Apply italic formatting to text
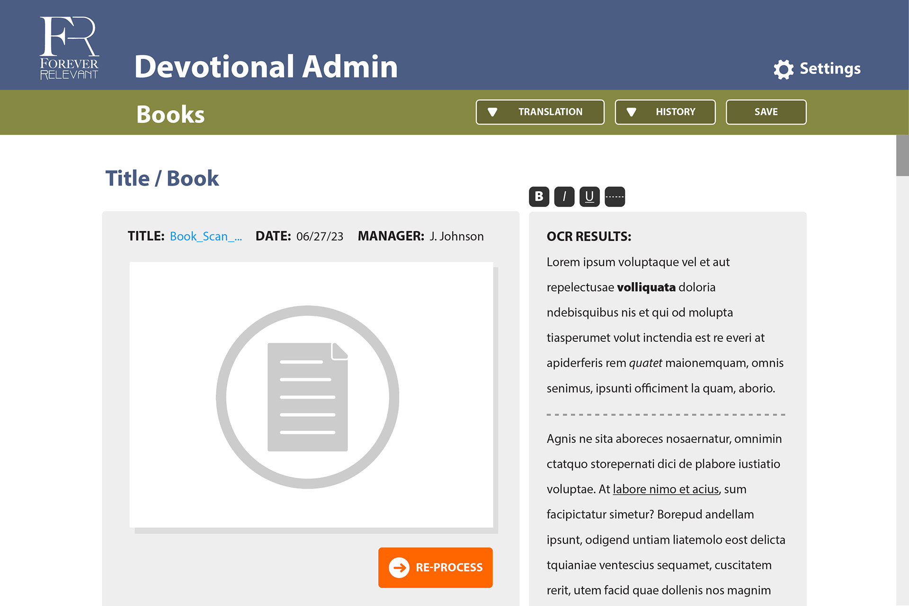 (564, 196)
